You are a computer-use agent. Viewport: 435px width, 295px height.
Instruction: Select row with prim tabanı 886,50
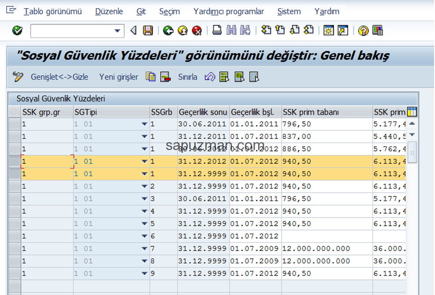pyautogui.click(x=15, y=149)
